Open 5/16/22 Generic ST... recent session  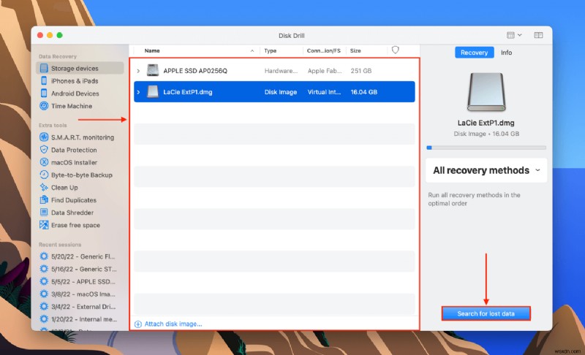pos(83,269)
